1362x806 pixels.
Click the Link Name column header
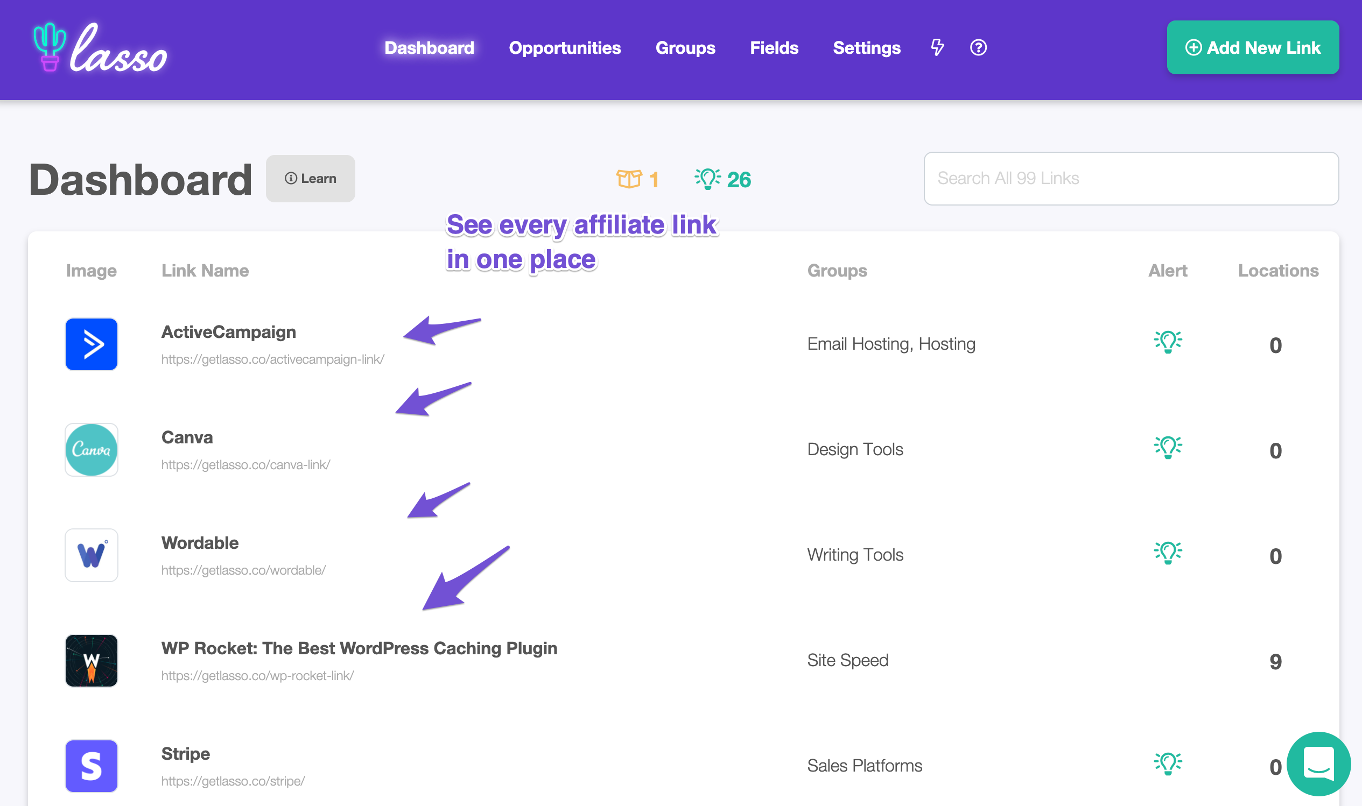tap(205, 271)
